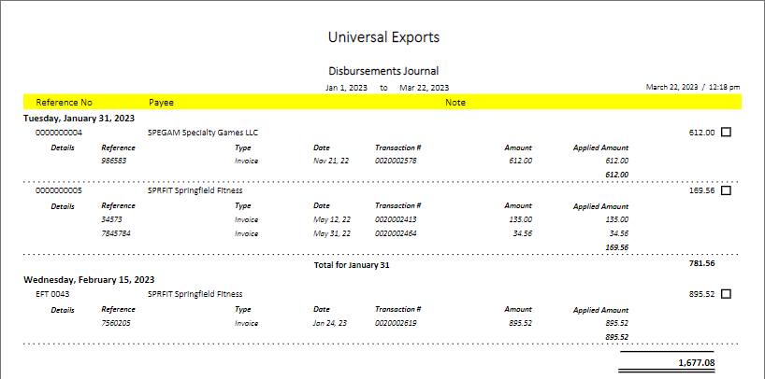Image resolution: width=765 pixels, height=379 pixels.
Task: Enable the checkbox for the 895.52 disbursement
Action: tap(727, 293)
